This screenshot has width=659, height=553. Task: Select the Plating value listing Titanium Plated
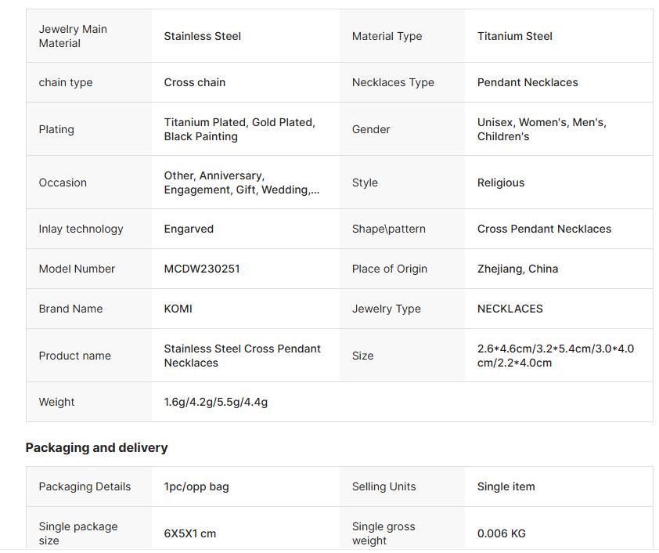click(x=239, y=129)
